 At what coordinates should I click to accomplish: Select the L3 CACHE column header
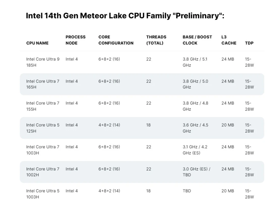(x=229, y=40)
